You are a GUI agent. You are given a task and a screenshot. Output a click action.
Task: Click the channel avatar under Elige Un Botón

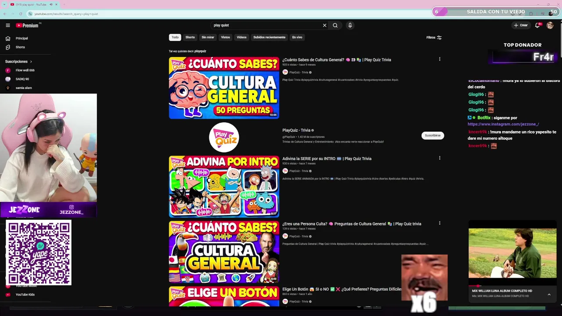285,302
